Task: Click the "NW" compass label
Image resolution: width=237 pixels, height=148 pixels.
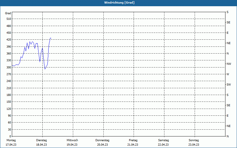Action: pyautogui.click(x=229, y=64)
